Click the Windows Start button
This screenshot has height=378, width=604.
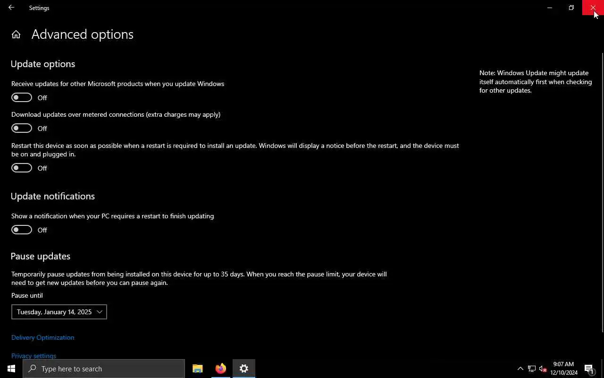11,369
